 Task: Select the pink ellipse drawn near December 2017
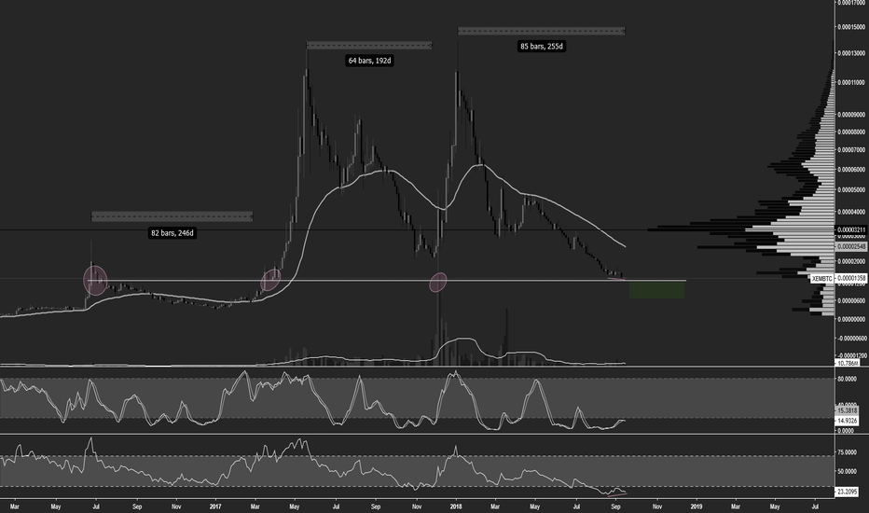[438, 282]
